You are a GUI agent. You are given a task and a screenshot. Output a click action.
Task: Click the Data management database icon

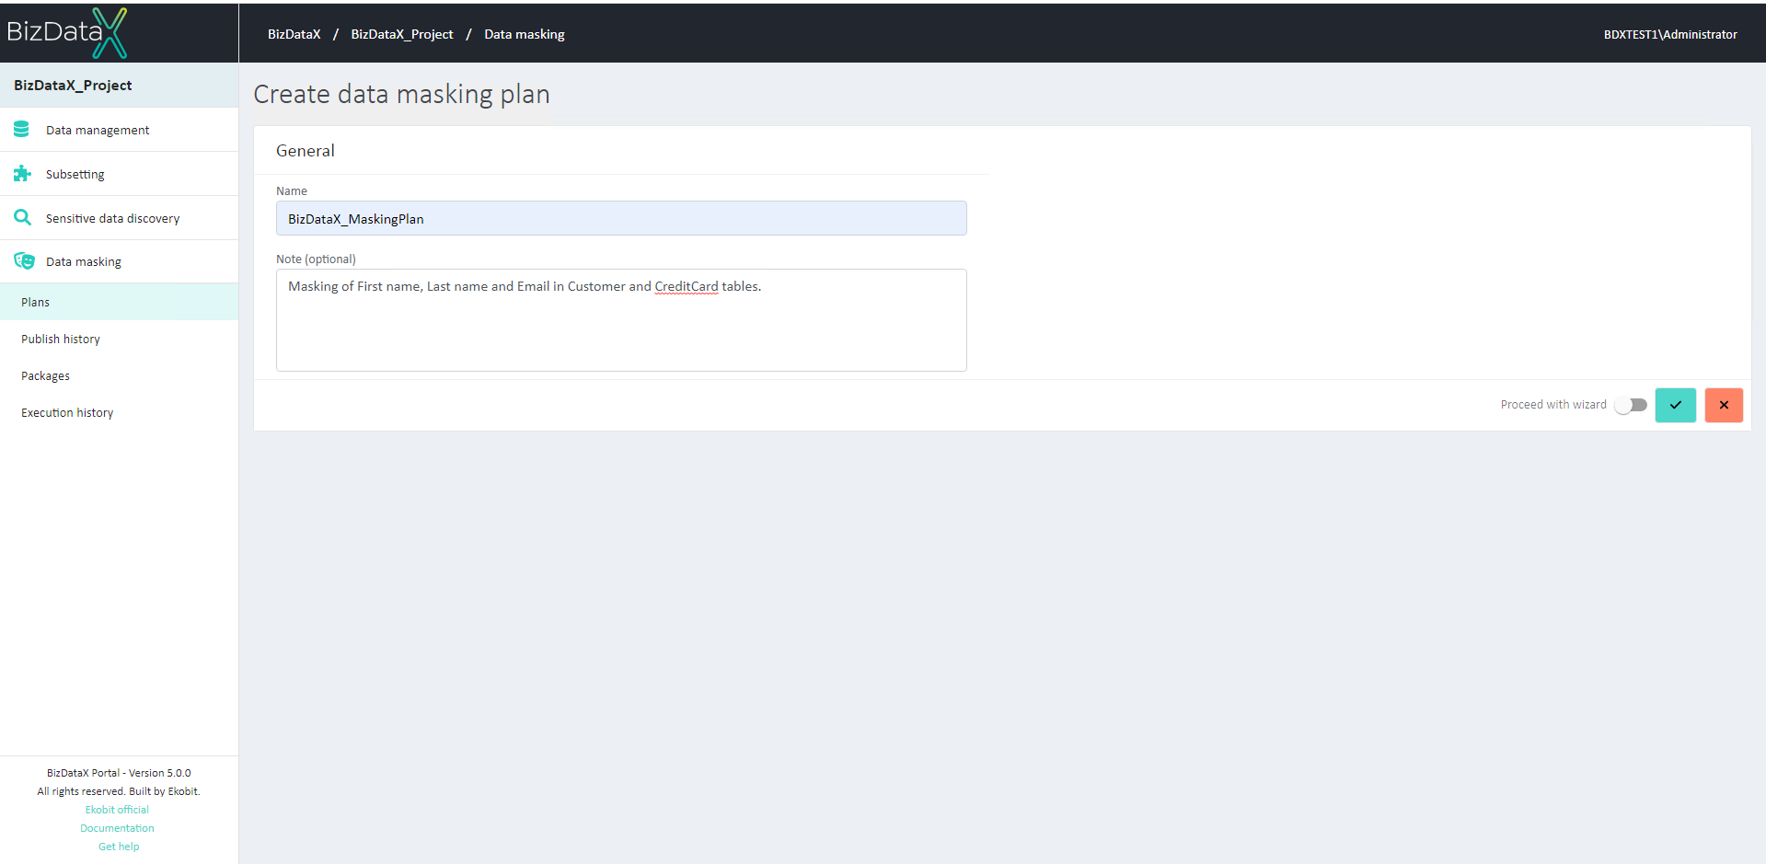[x=22, y=130]
